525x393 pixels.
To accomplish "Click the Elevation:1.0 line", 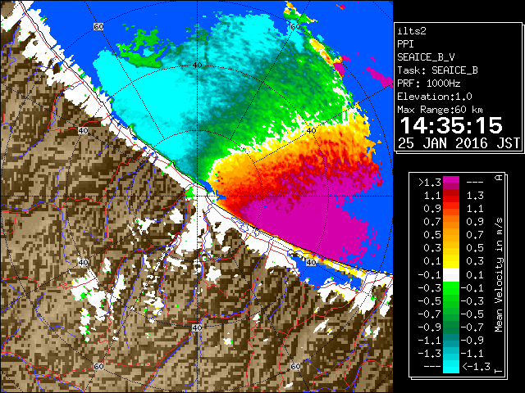I will pos(435,97).
